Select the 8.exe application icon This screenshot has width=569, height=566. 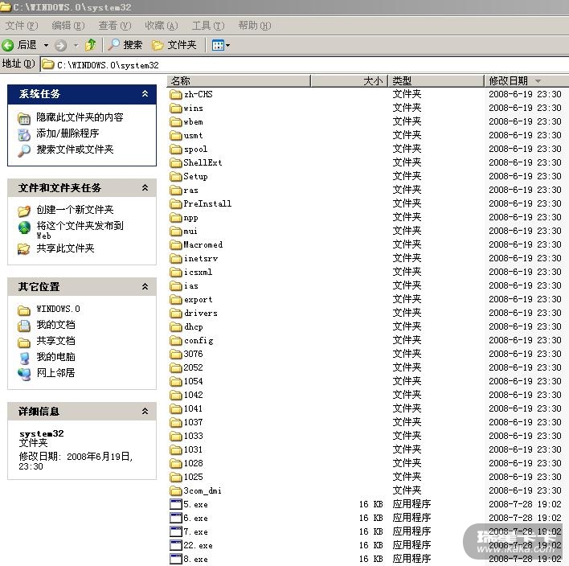point(176,559)
